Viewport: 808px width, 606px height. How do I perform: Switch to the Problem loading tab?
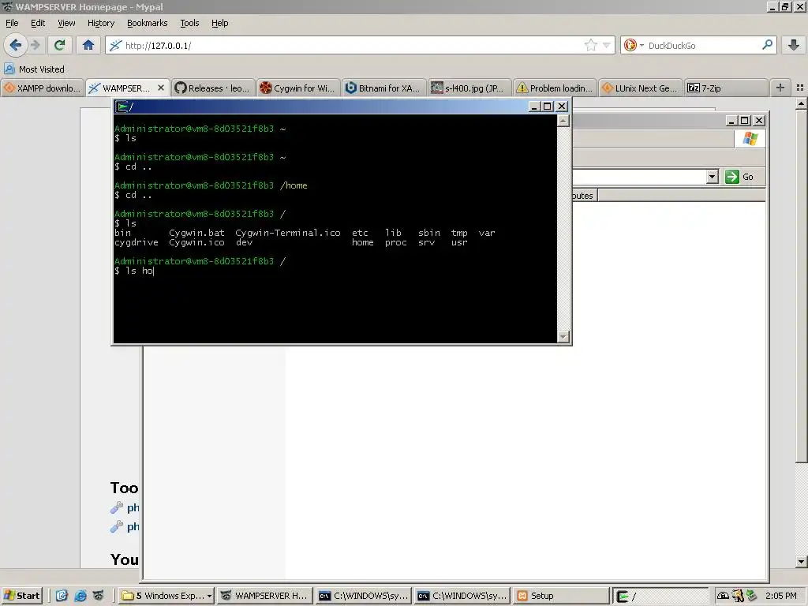point(554,88)
